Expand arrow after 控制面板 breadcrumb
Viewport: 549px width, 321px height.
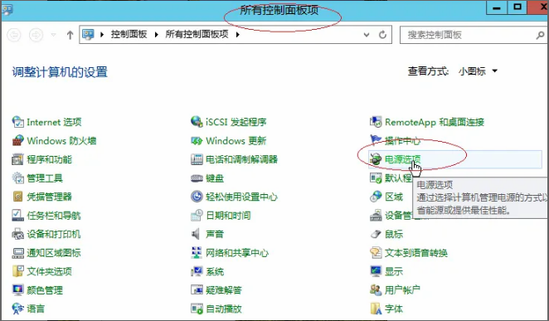(x=156, y=34)
